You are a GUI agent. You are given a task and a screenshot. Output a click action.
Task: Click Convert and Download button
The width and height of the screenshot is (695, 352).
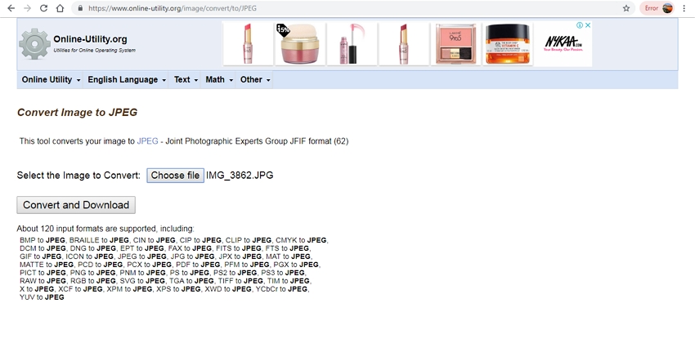click(76, 205)
